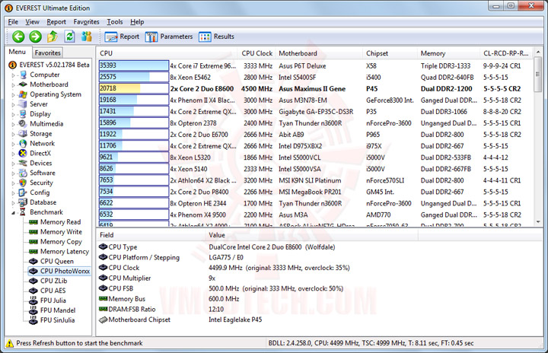
Task: Open the Tools menu
Action: click(x=115, y=22)
